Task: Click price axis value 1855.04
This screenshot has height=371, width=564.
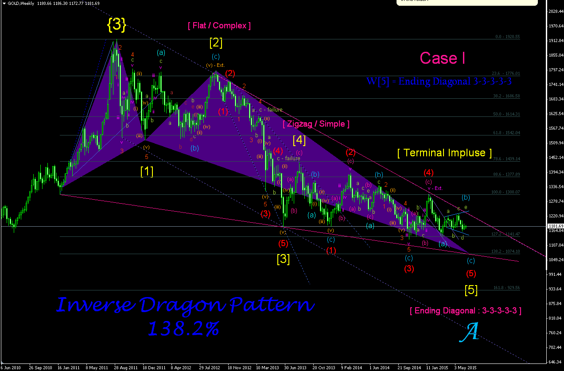Action: (555, 55)
